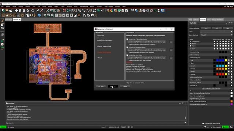Viewport: 234px width, 131px height.
Task: Switch to the Options panel tab
Action: [196, 20]
